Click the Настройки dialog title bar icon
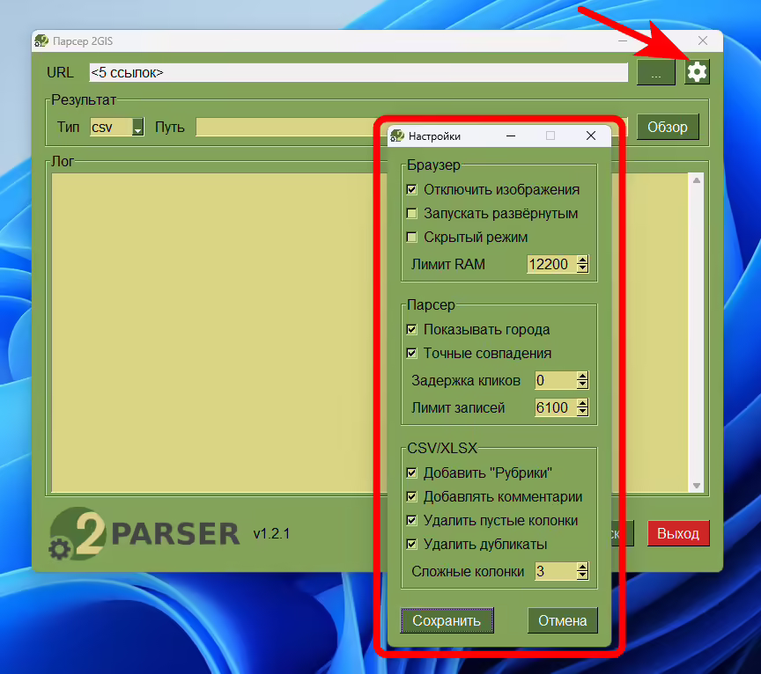 [398, 136]
